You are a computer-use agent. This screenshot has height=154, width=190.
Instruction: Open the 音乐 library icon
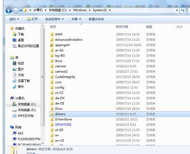coord(14,87)
